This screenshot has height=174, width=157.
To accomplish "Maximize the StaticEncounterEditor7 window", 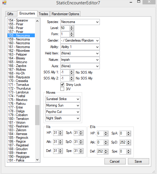I will pos(139,2).
